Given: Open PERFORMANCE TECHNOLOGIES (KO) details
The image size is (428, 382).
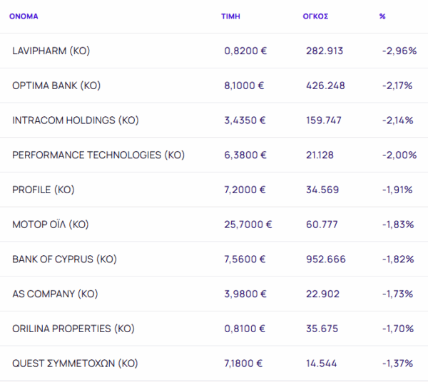Looking at the screenshot, I should [98, 155].
